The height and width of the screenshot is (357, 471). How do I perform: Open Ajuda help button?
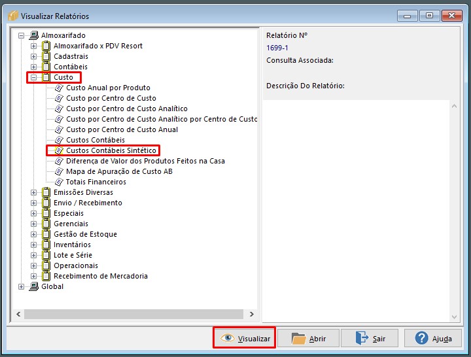pos(433,338)
